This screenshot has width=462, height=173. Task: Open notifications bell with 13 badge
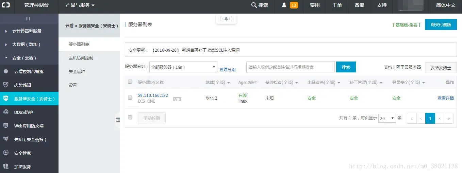click(x=290, y=5)
